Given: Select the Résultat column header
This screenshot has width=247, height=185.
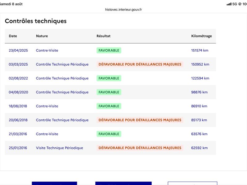Looking at the screenshot, I should point(103,36).
